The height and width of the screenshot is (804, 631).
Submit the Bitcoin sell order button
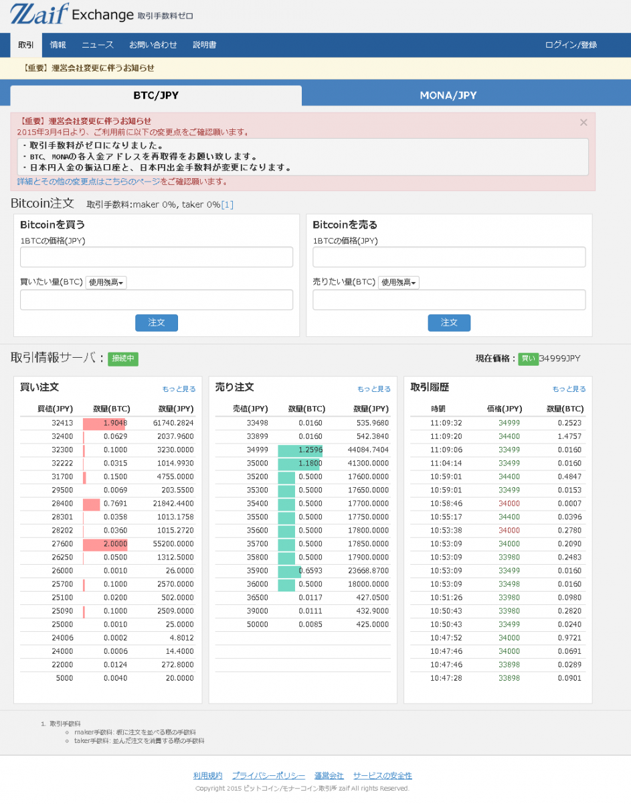[449, 323]
